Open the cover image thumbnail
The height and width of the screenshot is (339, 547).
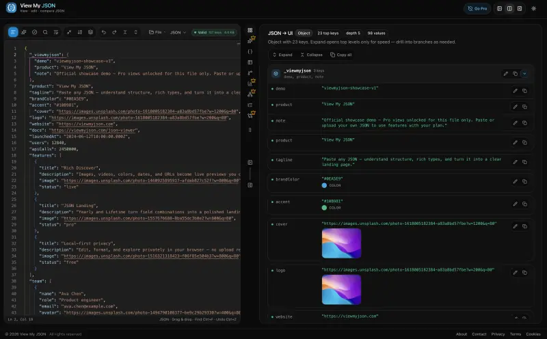pos(341,243)
